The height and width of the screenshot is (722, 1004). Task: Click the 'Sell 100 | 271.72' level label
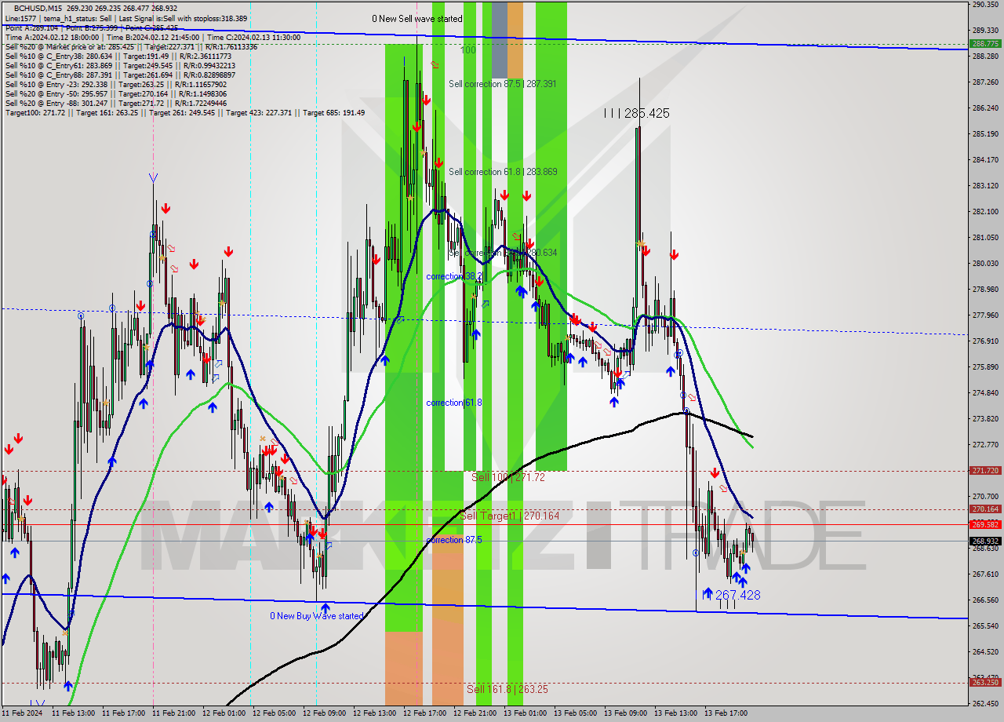[x=508, y=477]
